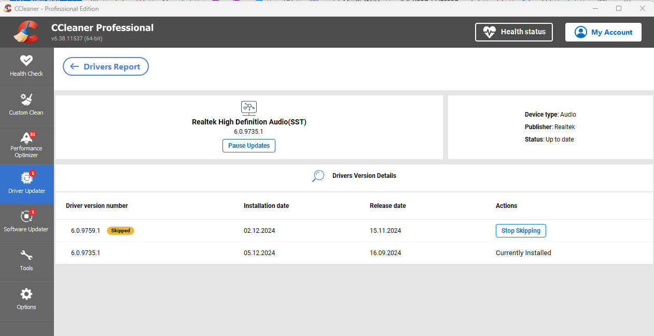Click the Installation date column header

tap(266, 206)
